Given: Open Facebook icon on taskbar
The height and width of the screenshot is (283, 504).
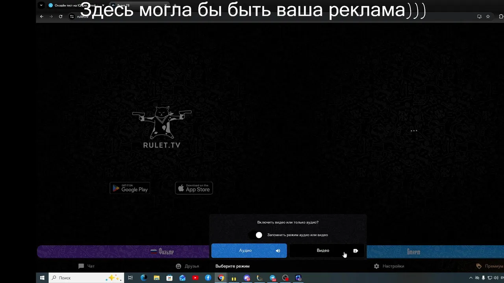Looking at the screenshot, I should [x=208, y=278].
